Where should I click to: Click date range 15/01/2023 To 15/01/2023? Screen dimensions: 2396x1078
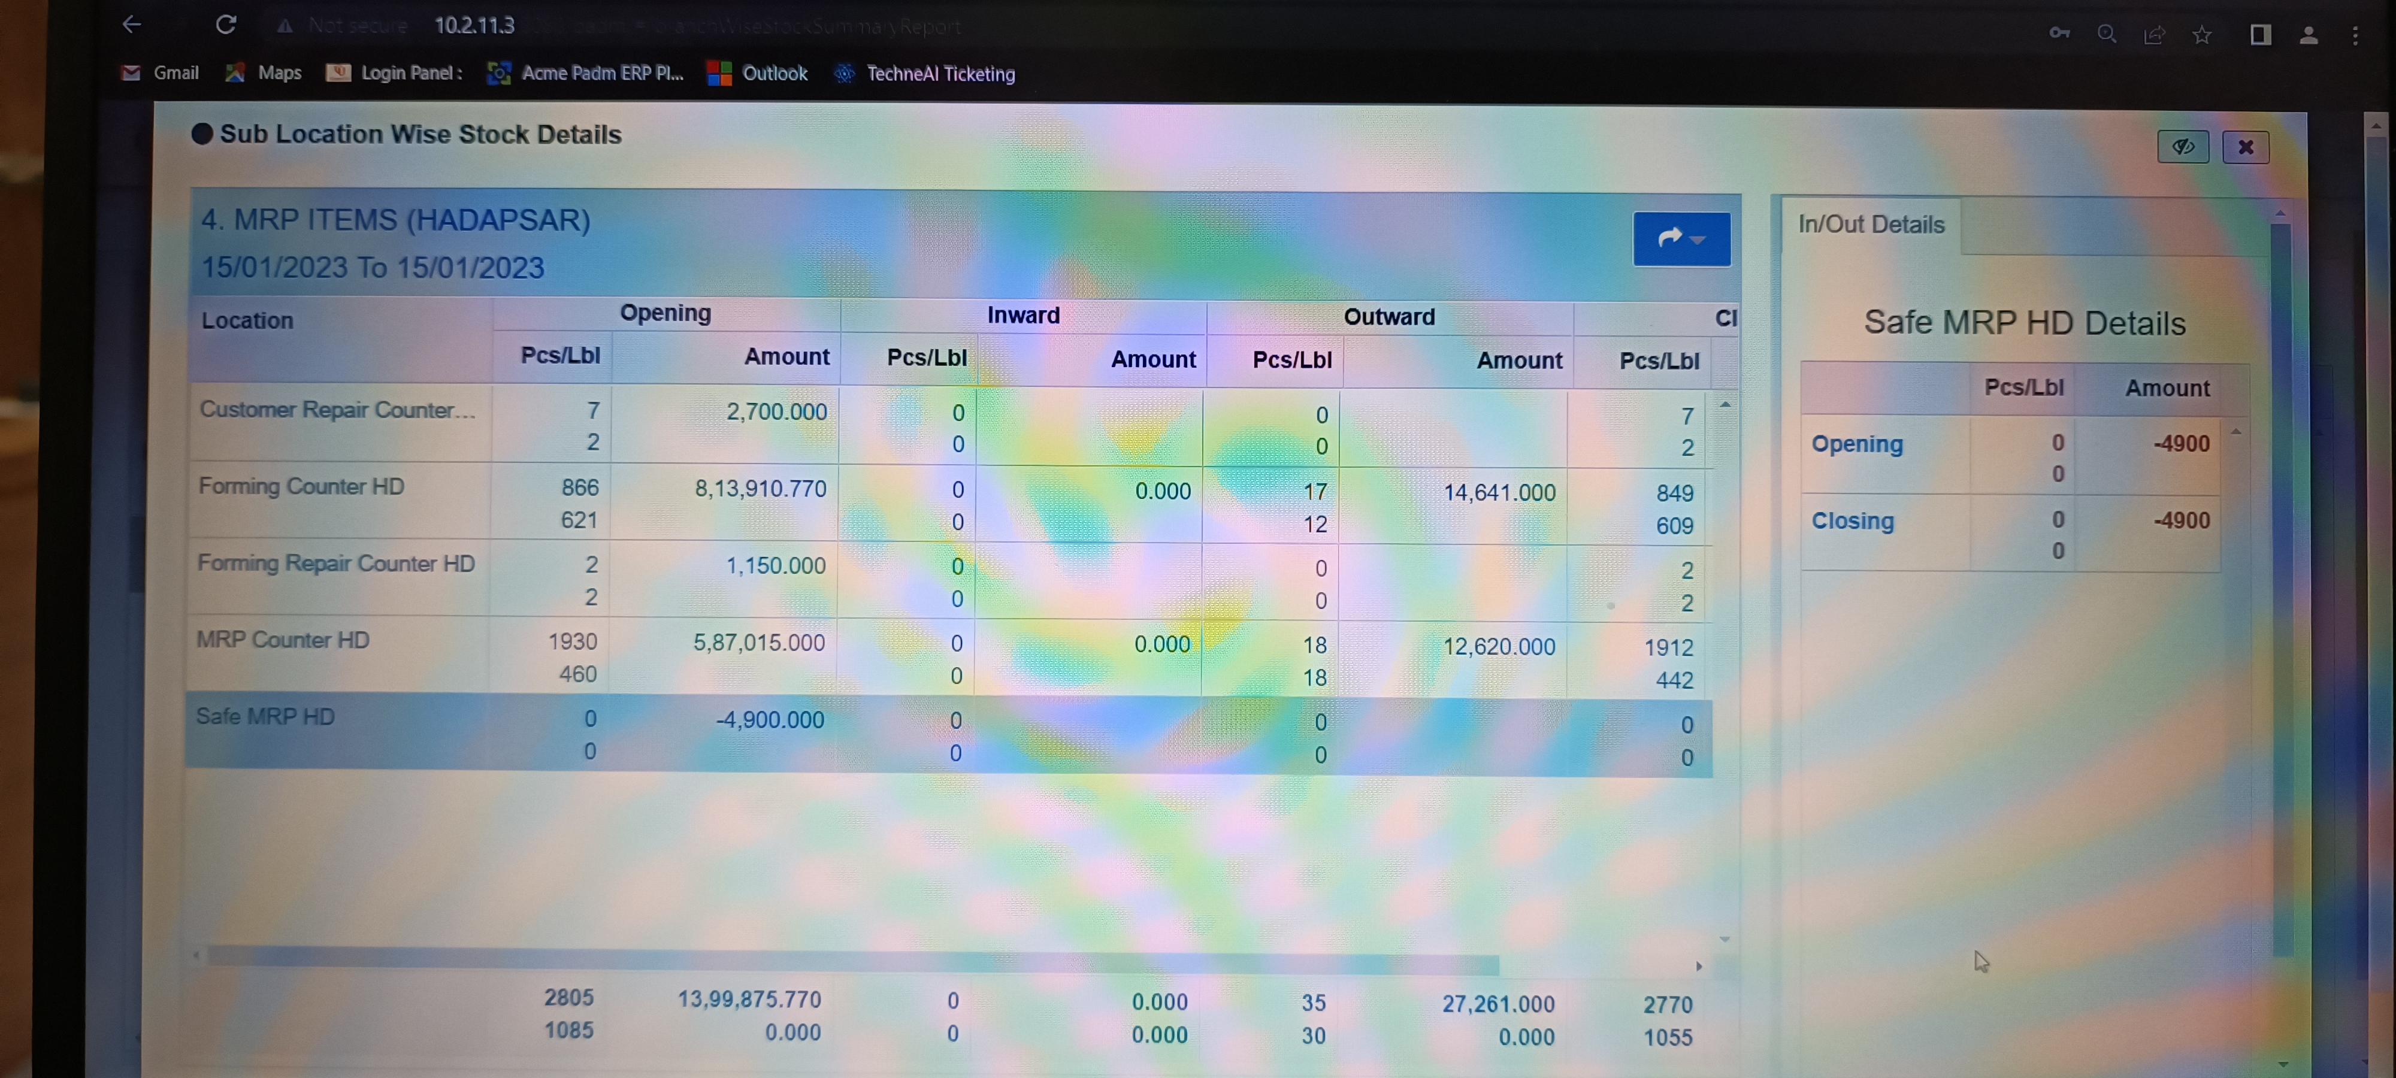[x=372, y=268]
